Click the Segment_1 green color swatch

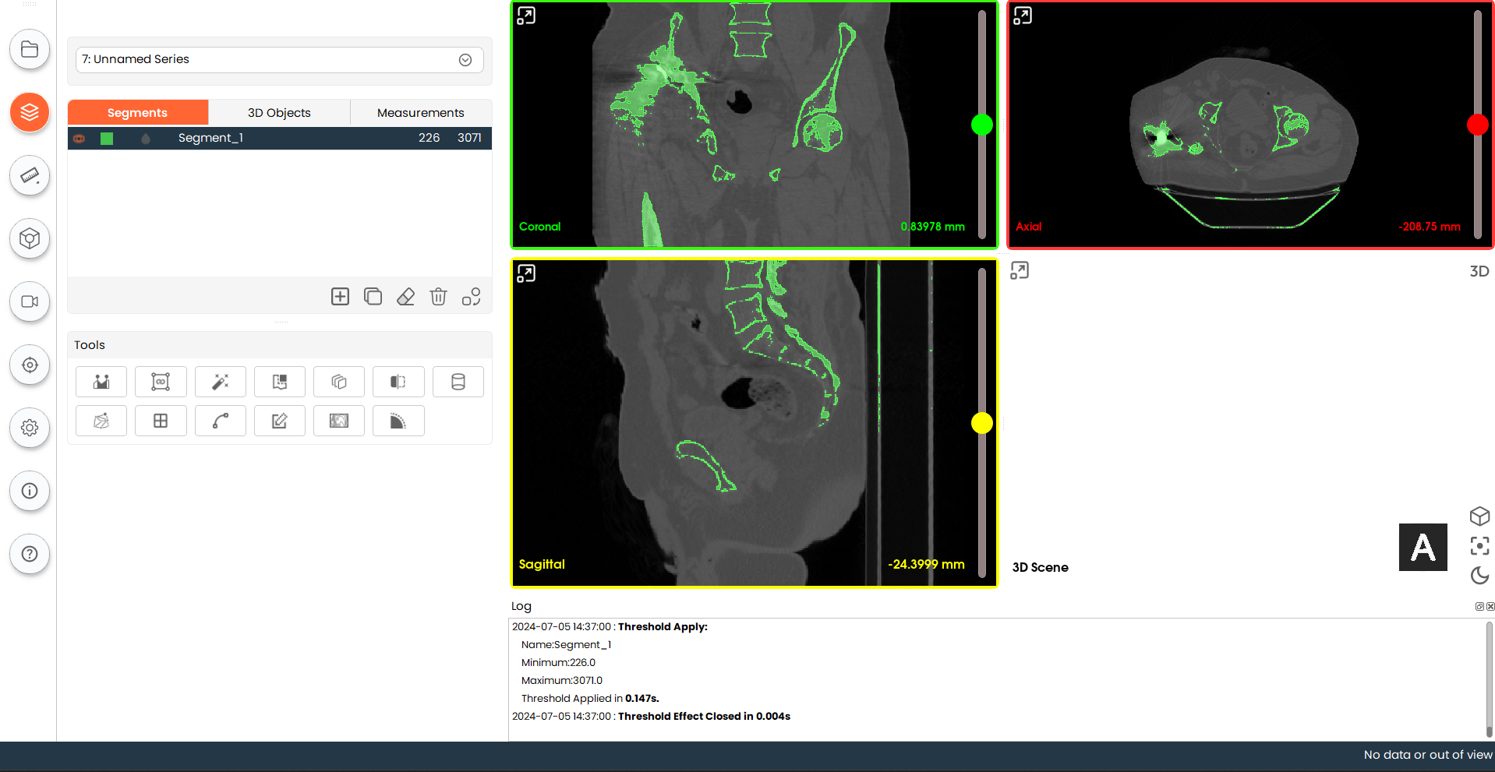coord(107,139)
